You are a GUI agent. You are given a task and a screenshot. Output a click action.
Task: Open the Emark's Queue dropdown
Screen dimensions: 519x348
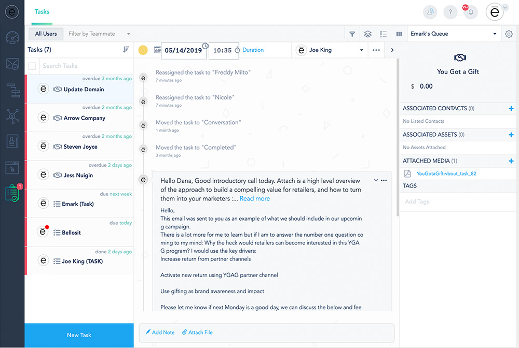click(x=454, y=34)
